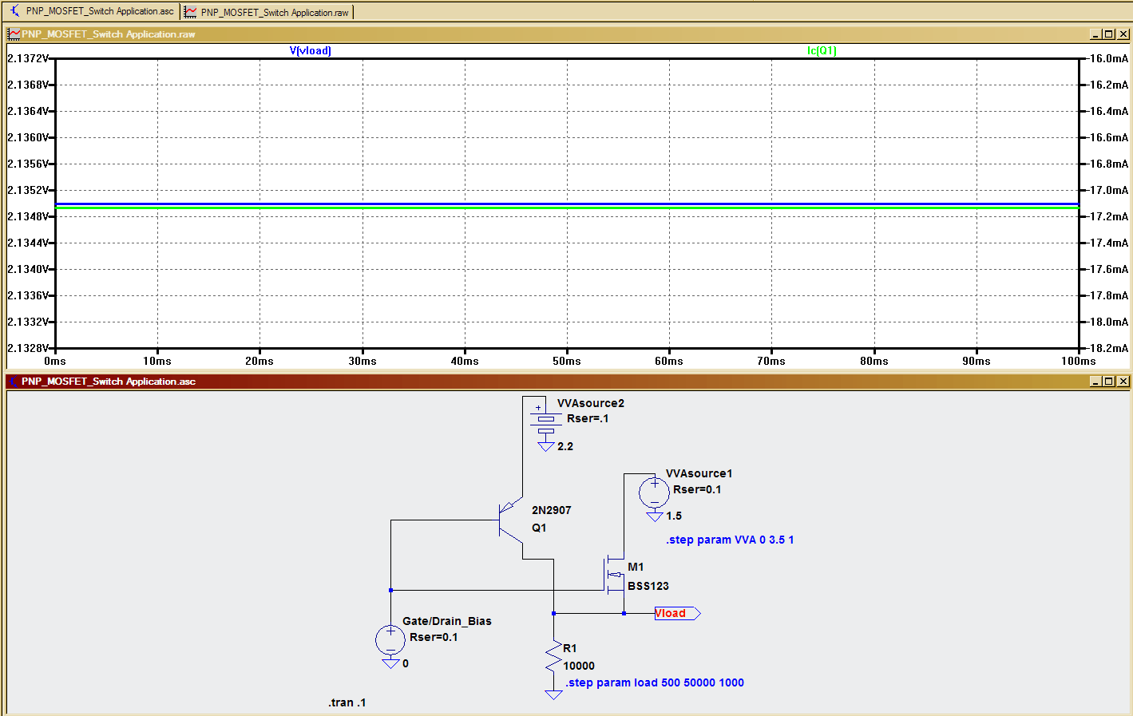The width and height of the screenshot is (1133, 716).
Task: Click the R1 value 10000
Action: [x=579, y=666]
